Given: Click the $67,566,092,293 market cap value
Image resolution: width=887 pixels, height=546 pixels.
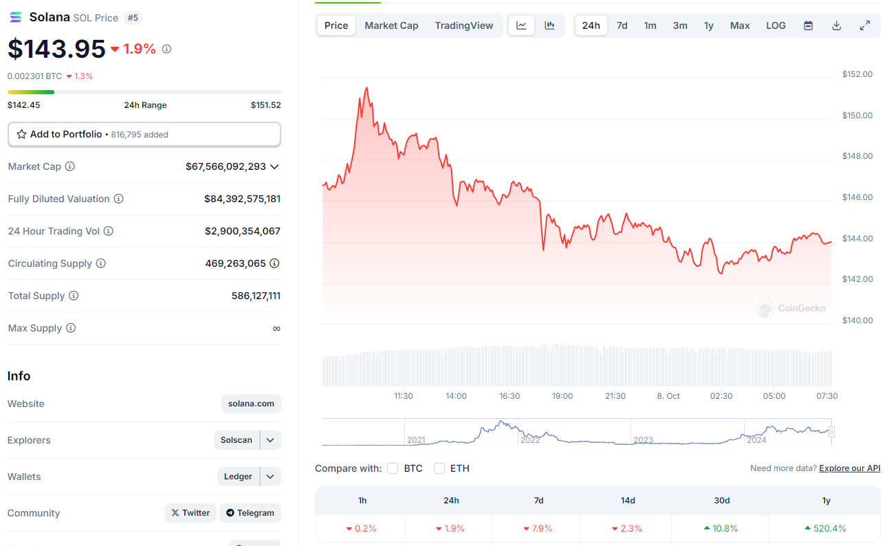Looking at the screenshot, I should pos(226,166).
